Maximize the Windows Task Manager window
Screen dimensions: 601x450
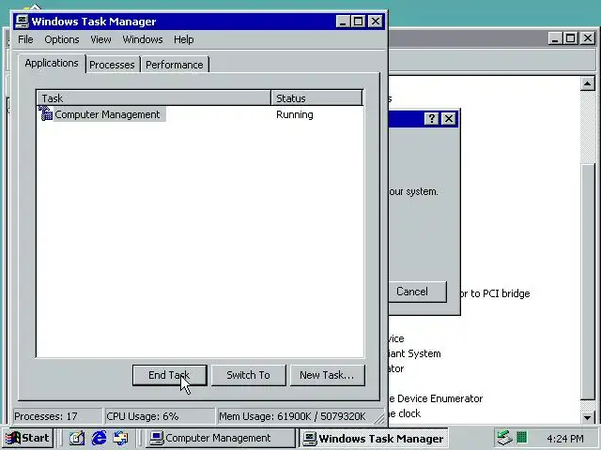pyautogui.click(x=358, y=22)
